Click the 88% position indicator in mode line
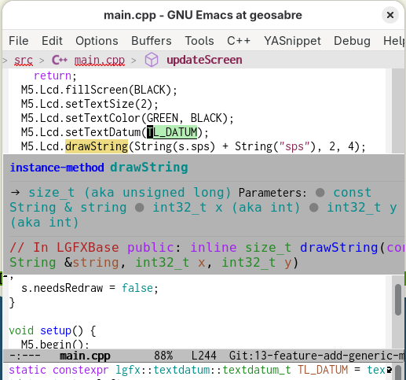The image size is (406, 380). tap(163, 356)
